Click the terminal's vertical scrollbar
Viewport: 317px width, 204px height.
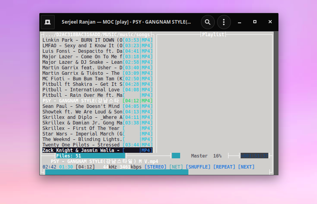(276, 103)
